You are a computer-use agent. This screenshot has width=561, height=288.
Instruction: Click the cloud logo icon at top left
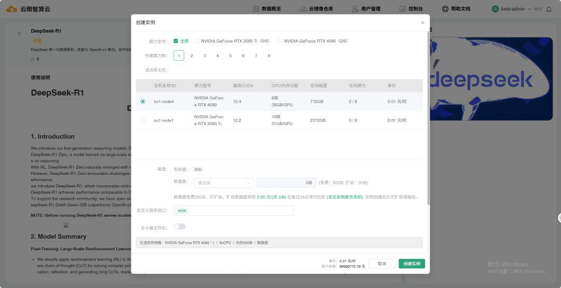[x=11, y=9]
